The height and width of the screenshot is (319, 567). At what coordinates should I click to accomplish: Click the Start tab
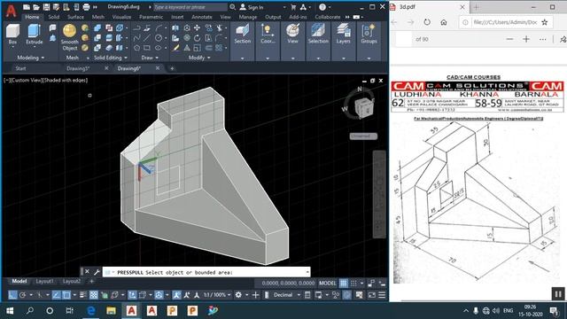[20, 68]
